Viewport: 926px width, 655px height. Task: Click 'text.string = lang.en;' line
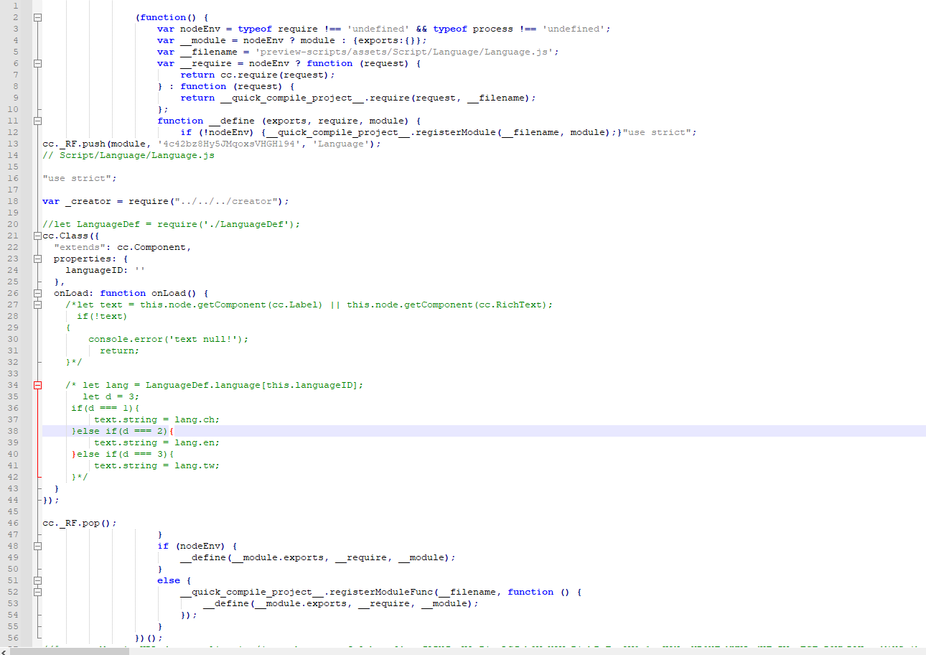coord(157,442)
